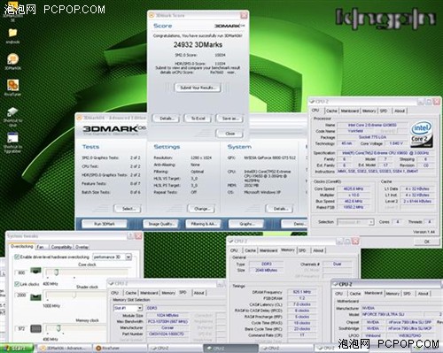Viewport: 443px width, 353px height.
Task: Click memory clock value field showing 972
Action: point(21,328)
